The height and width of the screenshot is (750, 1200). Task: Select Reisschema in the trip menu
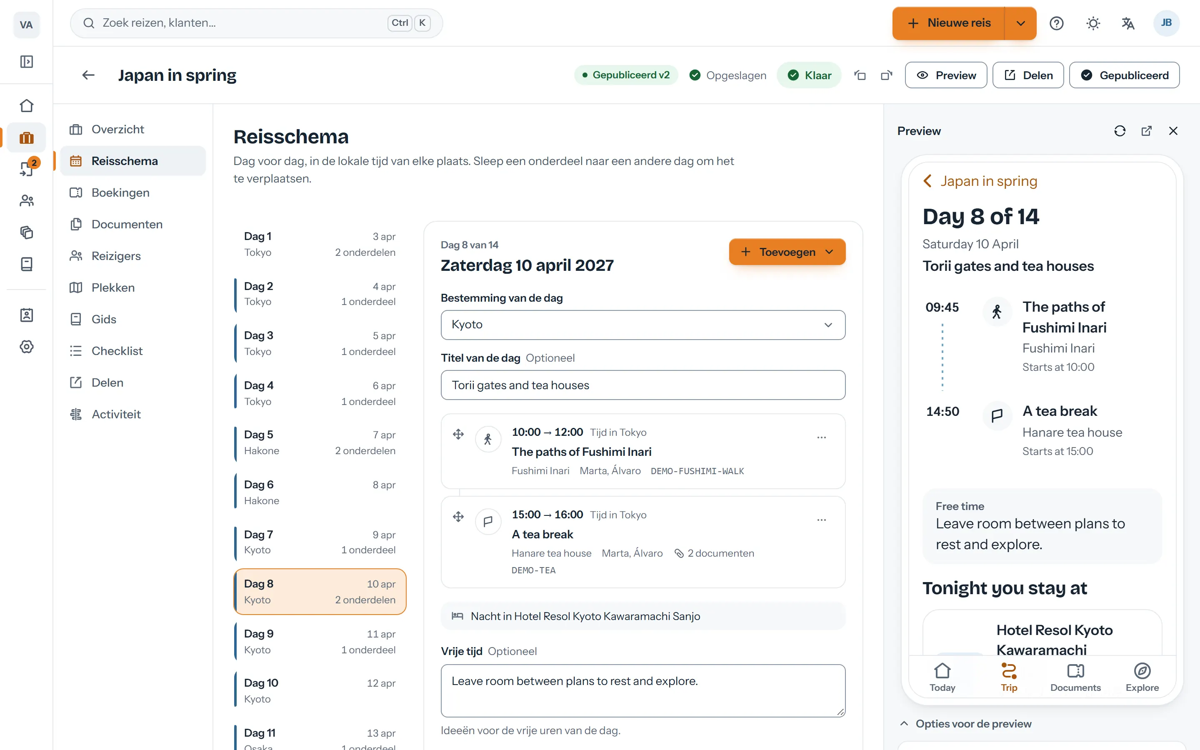coord(132,161)
